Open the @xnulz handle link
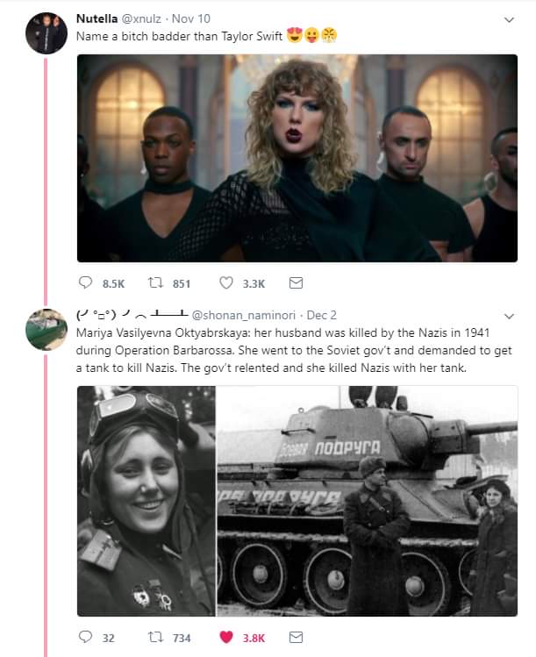Image resolution: width=536 pixels, height=657 pixels. [x=141, y=18]
